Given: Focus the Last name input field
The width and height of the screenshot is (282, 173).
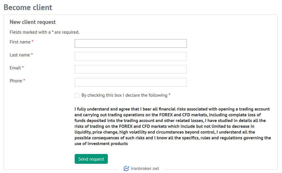Looking at the screenshot, I should 131,56.
